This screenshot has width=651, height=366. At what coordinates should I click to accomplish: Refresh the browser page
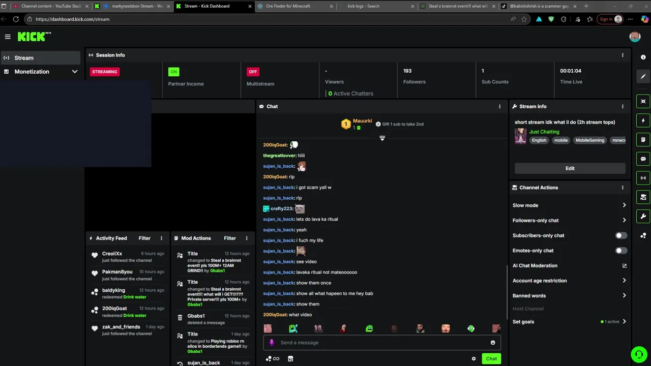(16, 19)
